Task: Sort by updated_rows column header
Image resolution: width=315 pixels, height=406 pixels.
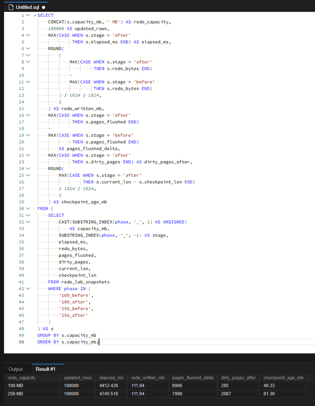Action: [x=77, y=378]
